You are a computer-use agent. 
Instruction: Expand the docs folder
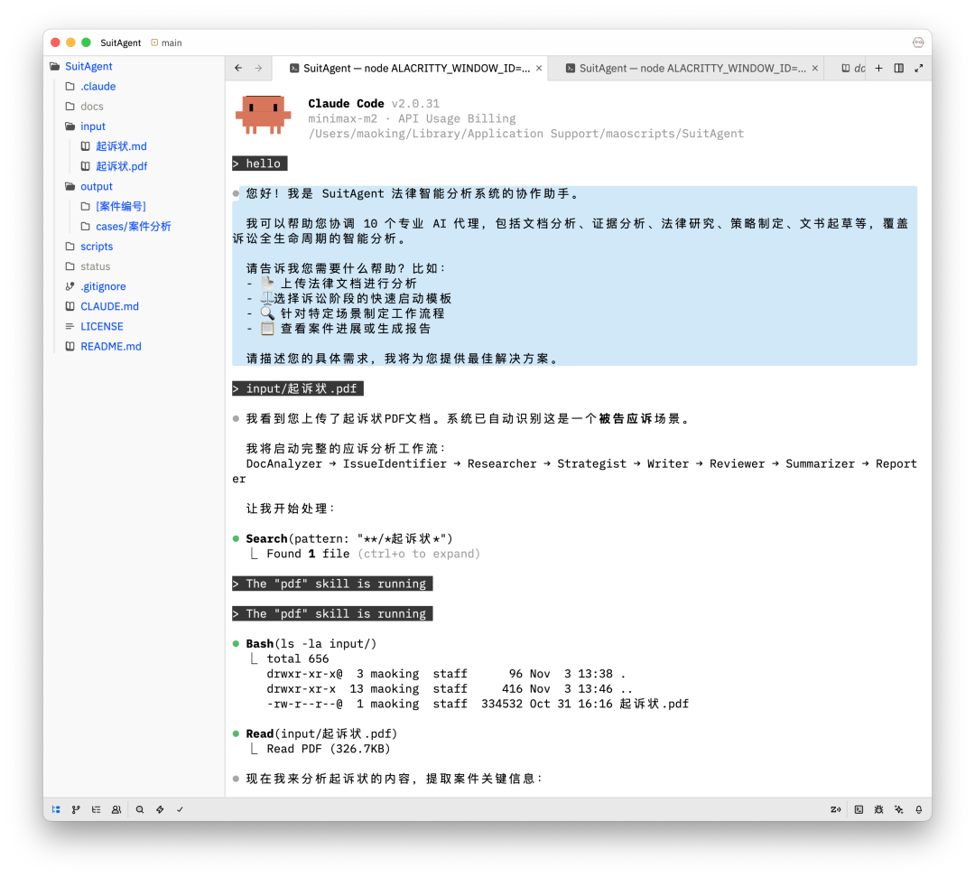pos(91,106)
